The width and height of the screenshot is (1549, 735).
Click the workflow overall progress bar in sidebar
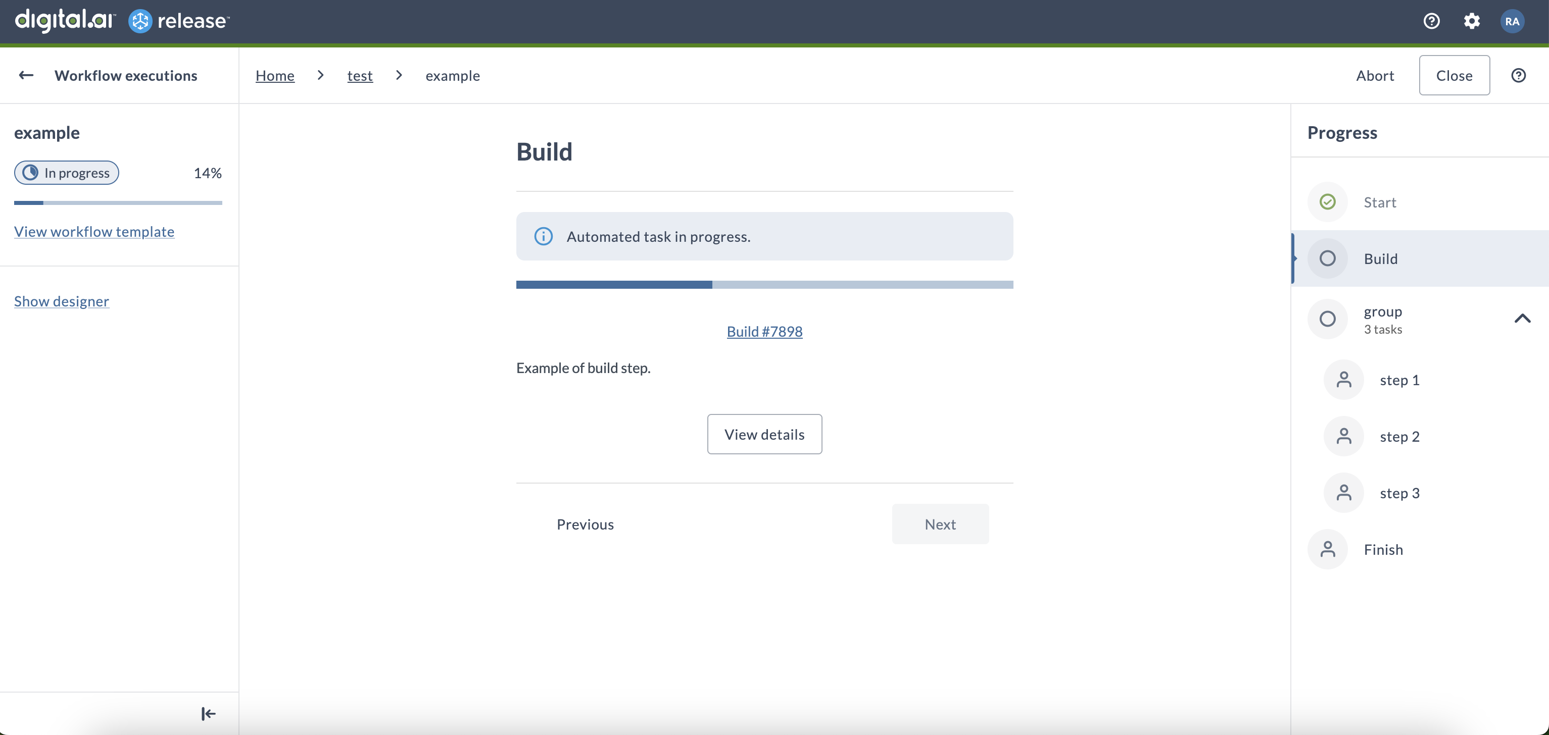pos(118,202)
